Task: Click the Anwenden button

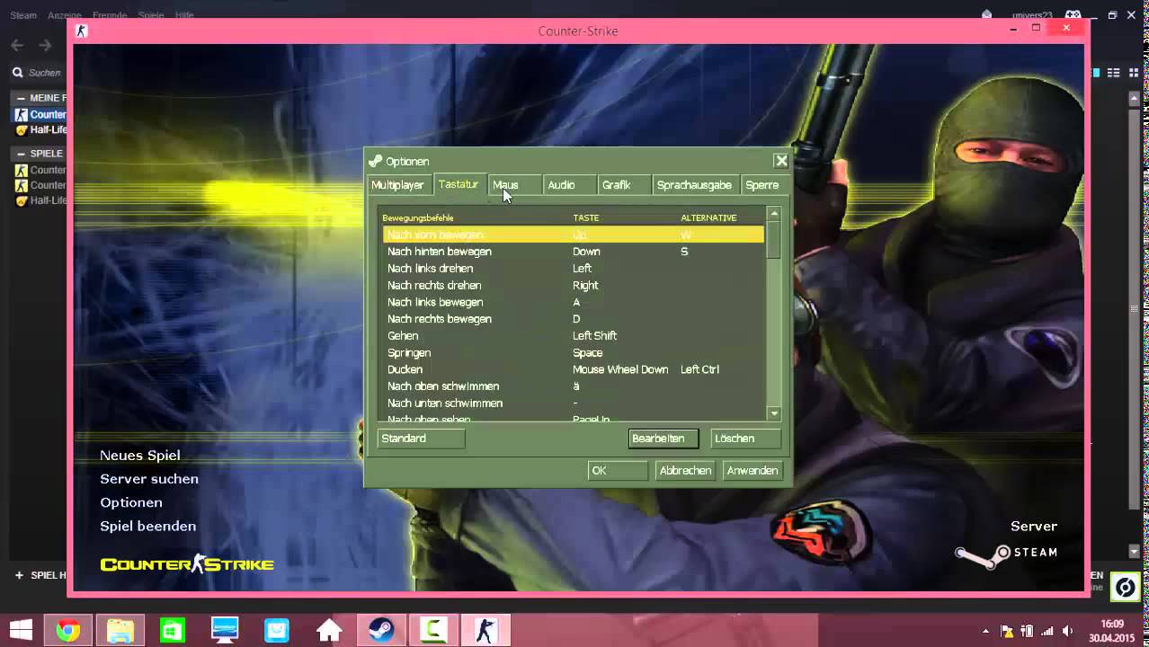Action: pos(752,470)
